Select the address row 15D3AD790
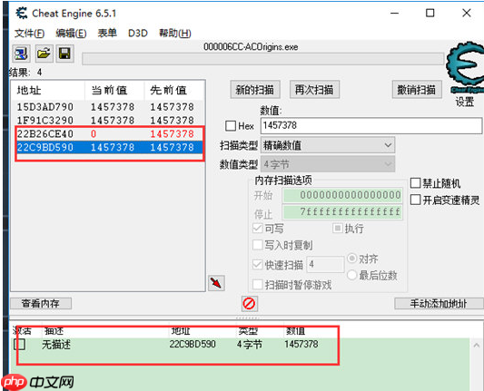 [x=108, y=107]
